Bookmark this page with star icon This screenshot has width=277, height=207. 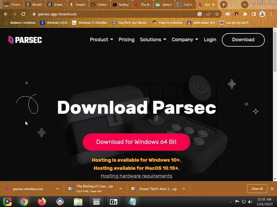(217, 14)
